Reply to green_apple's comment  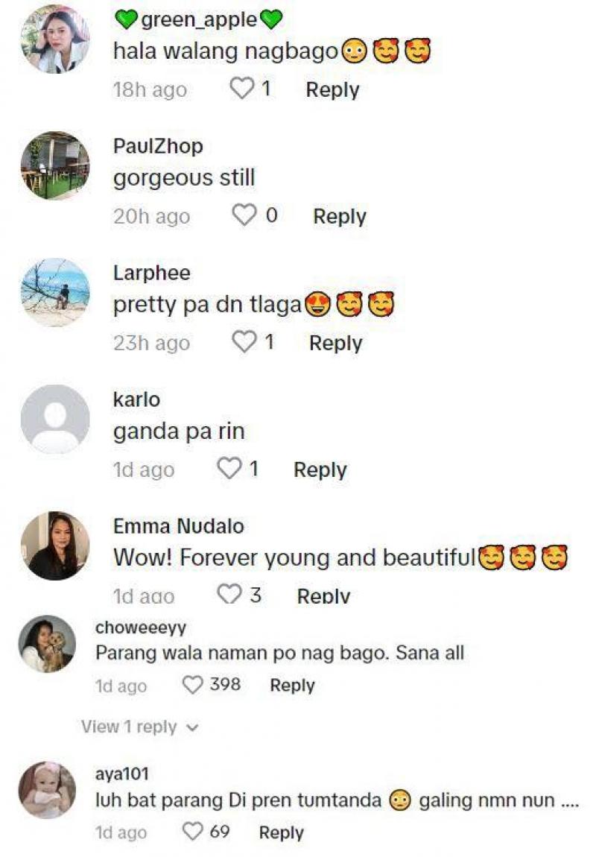[x=332, y=89]
